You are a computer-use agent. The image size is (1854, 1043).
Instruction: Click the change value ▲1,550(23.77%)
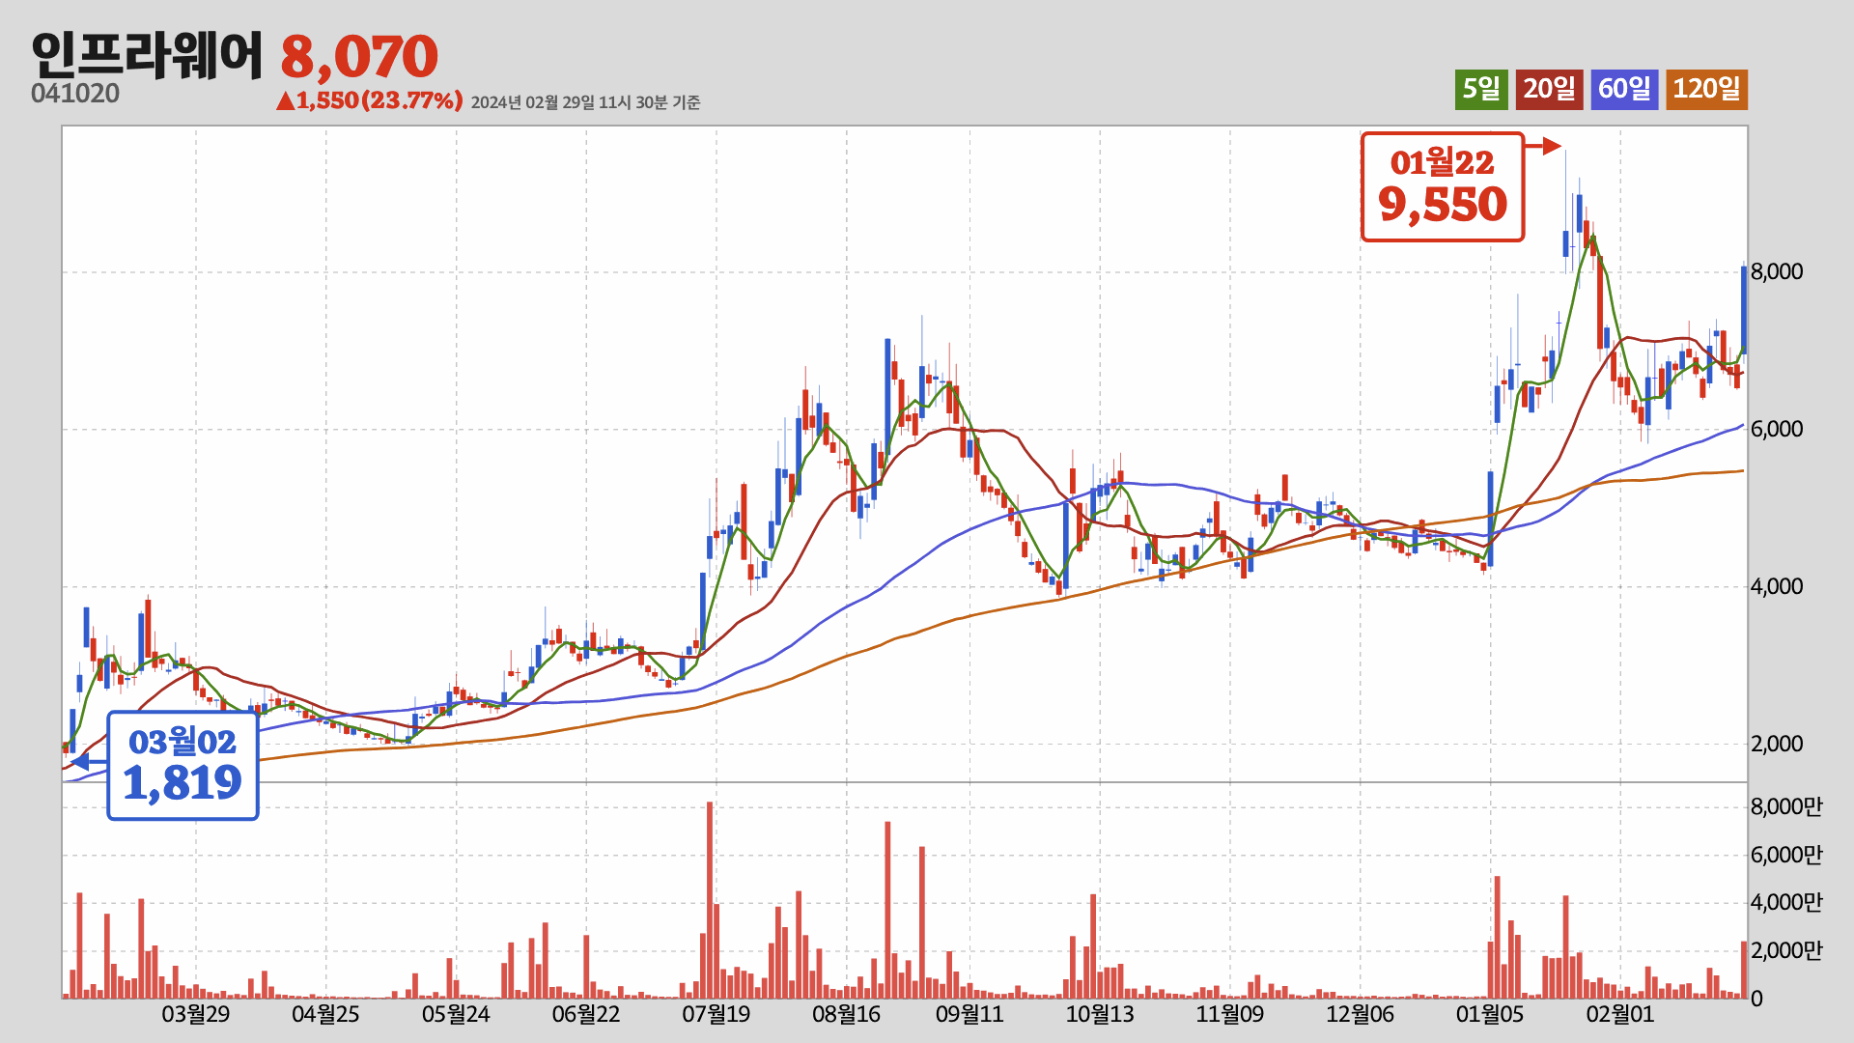click(370, 100)
